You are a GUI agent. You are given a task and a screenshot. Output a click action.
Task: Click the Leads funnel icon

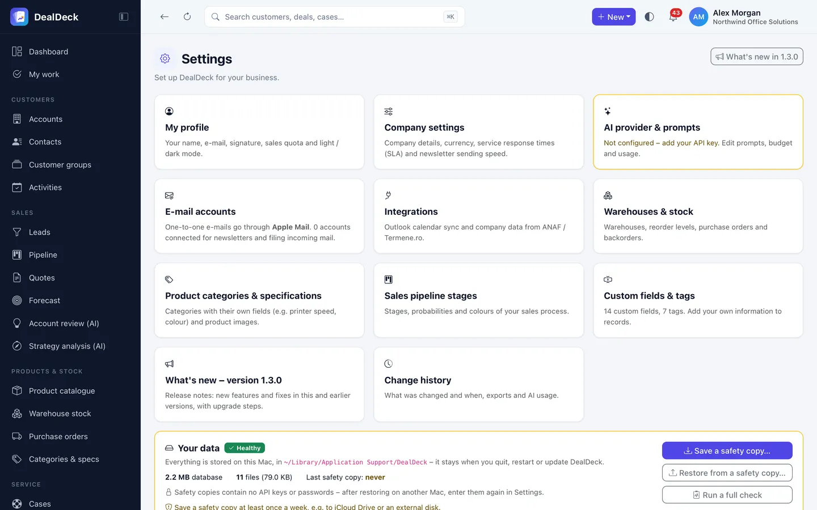(x=17, y=232)
